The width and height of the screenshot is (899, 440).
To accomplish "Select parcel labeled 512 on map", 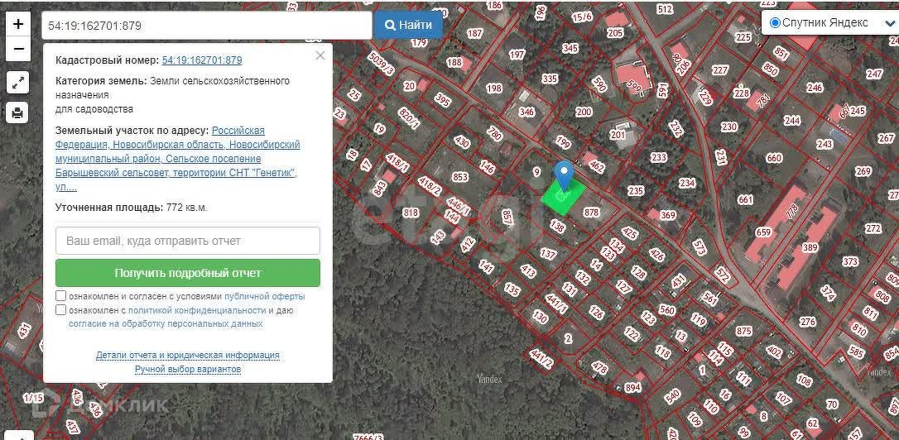I will tap(665, 8).
